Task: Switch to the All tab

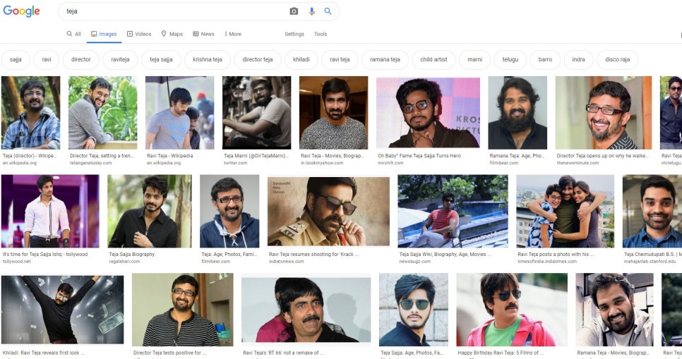Action: pos(73,34)
